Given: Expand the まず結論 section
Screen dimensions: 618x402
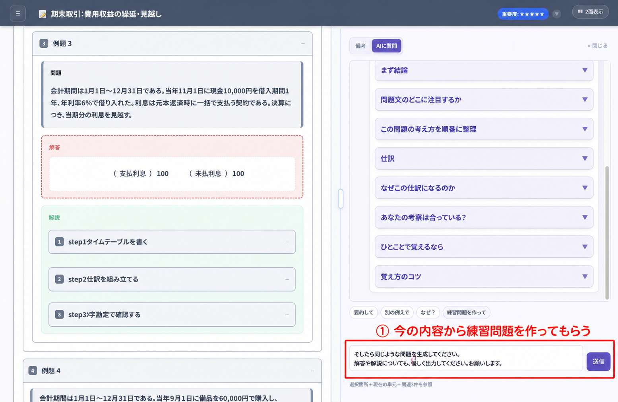Looking at the screenshot, I should click(484, 70).
